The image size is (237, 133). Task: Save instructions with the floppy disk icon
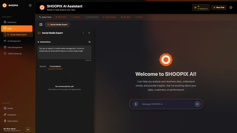(89, 42)
